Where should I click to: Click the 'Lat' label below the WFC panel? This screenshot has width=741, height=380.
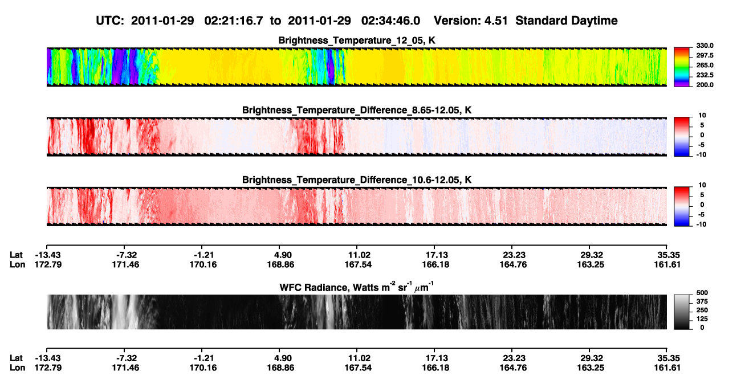pos(17,358)
